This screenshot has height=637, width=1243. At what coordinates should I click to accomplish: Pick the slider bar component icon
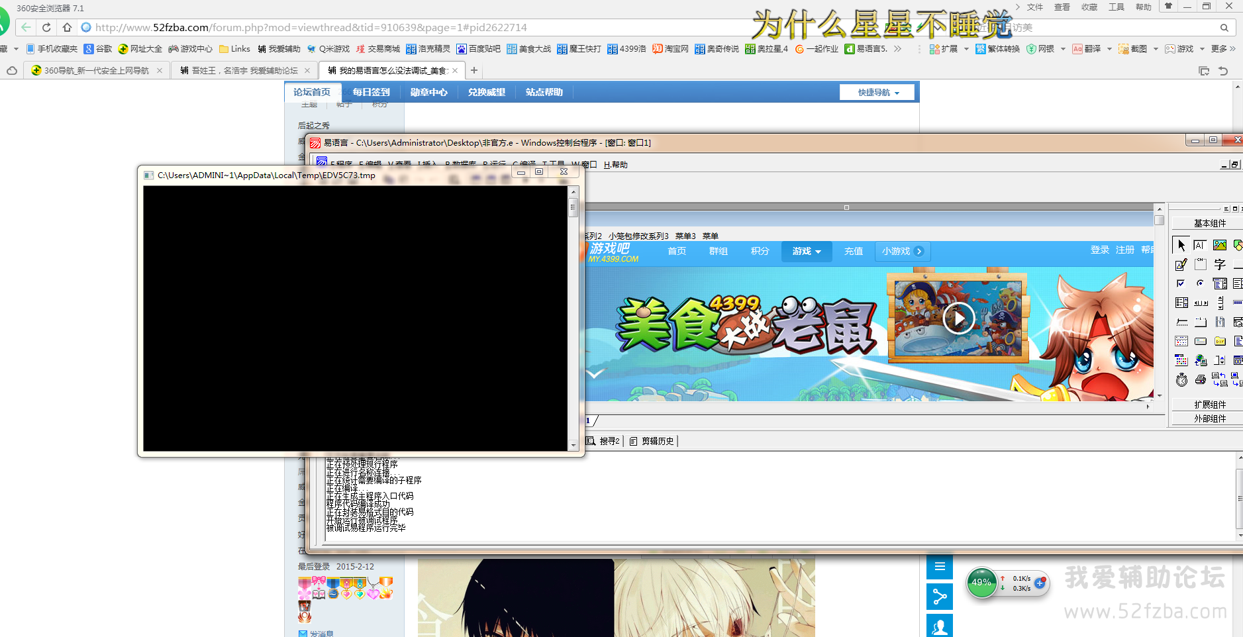click(x=1181, y=322)
